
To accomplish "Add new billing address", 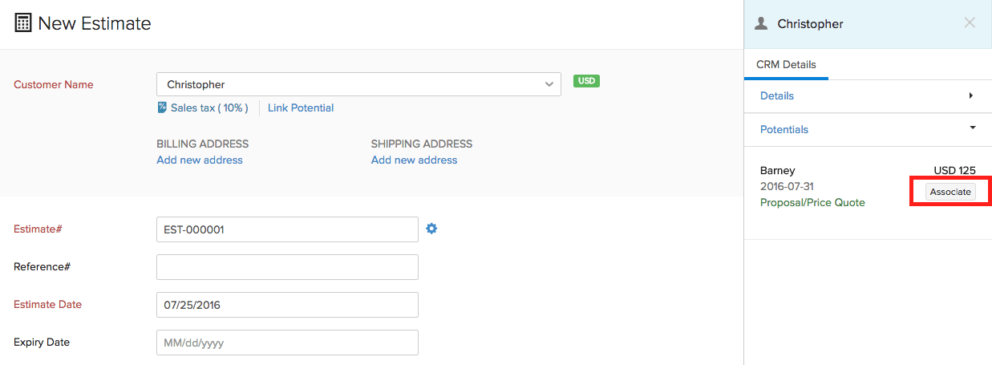I will point(200,160).
